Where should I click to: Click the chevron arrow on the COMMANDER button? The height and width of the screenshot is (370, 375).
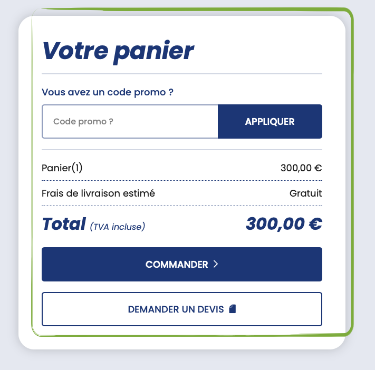pyautogui.click(x=216, y=264)
